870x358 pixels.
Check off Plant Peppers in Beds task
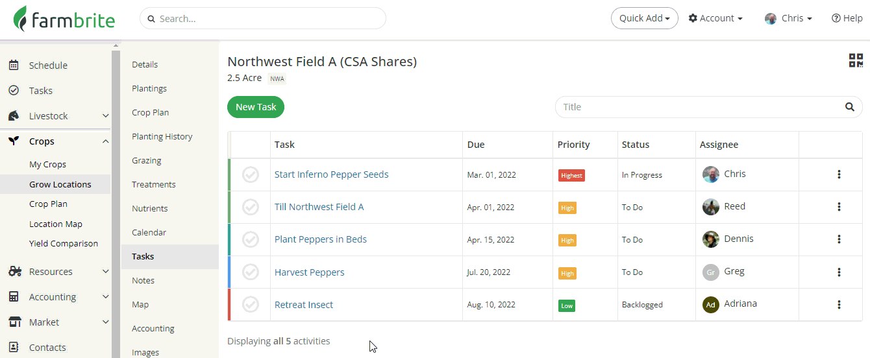(251, 239)
